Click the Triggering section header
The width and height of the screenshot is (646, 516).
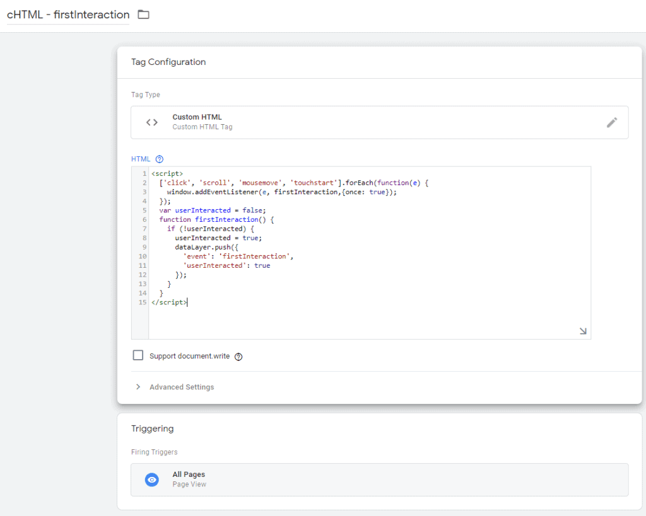click(x=152, y=428)
